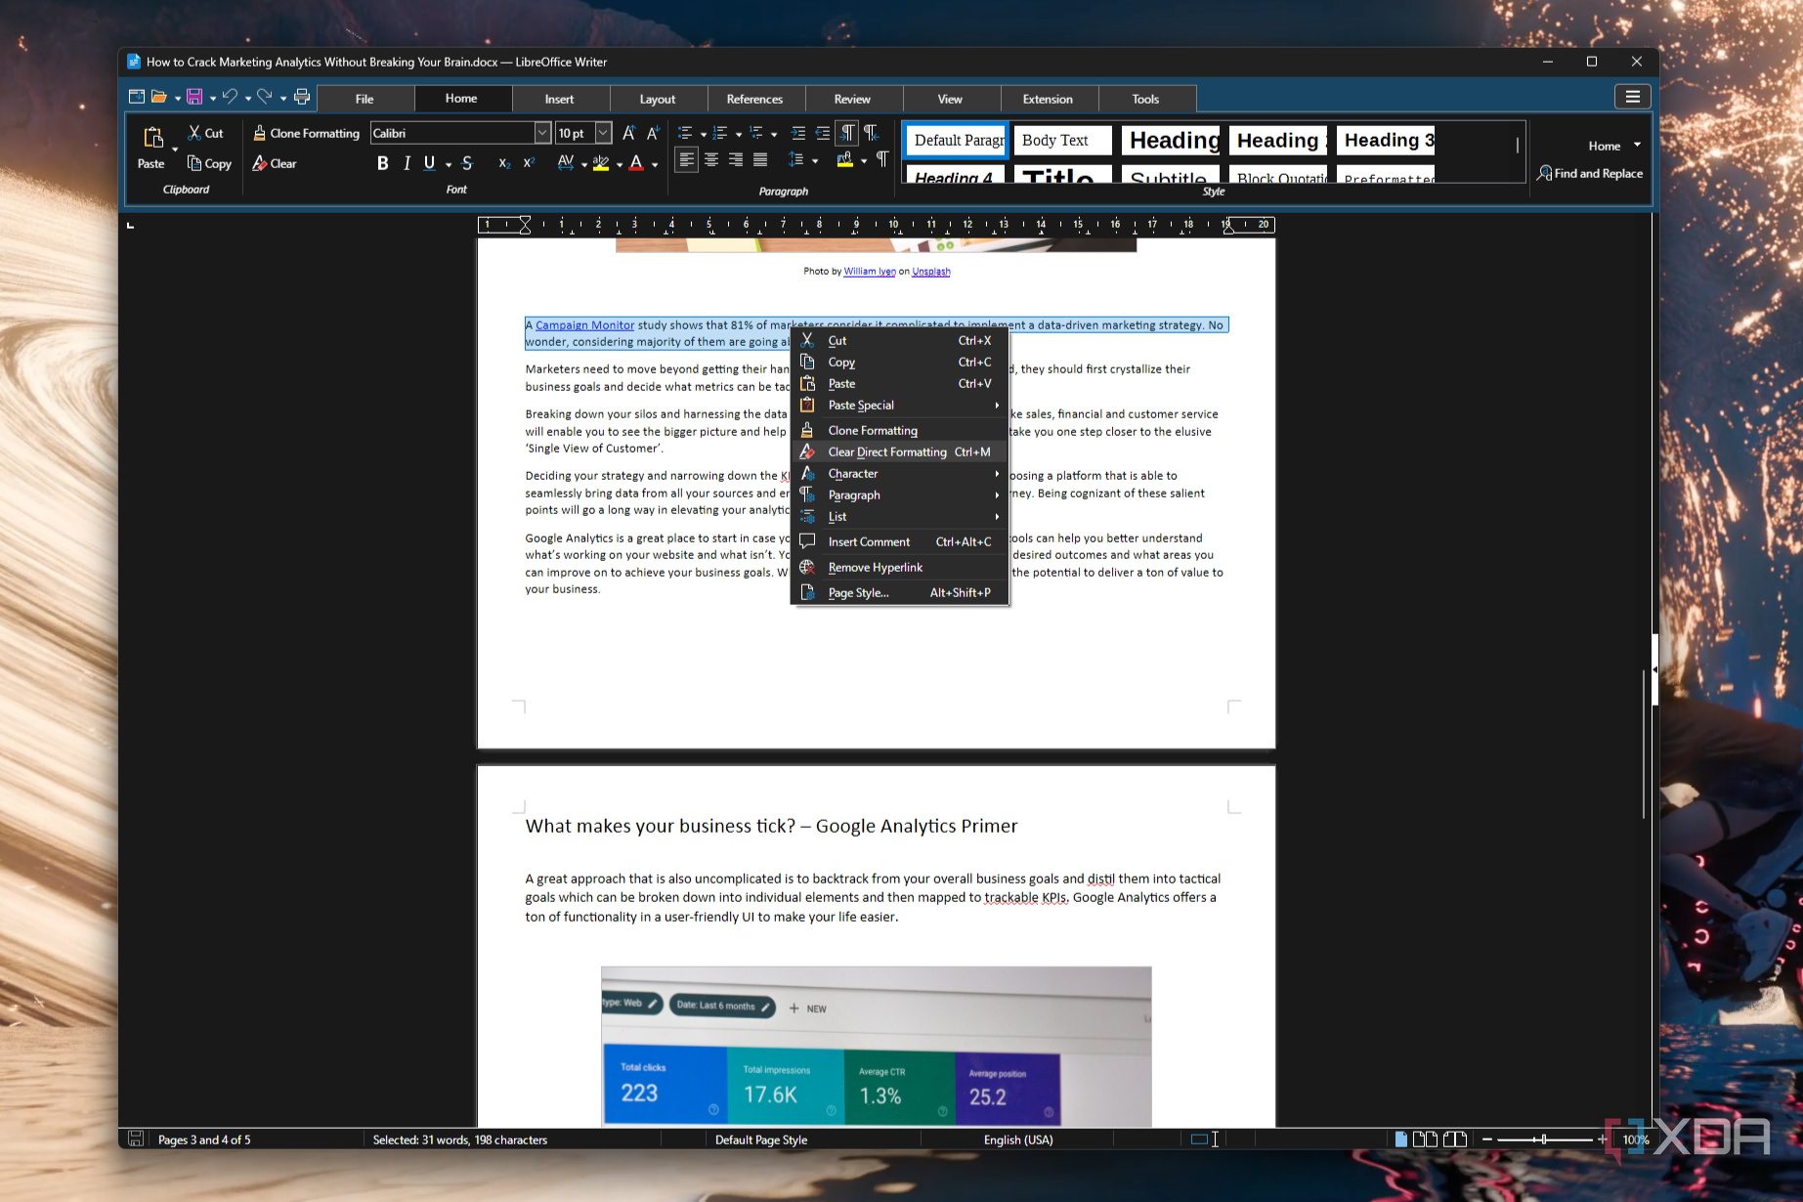The width and height of the screenshot is (1803, 1202).
Task: Expand the Save options dropdown arrow
Action: click(212, 98)
